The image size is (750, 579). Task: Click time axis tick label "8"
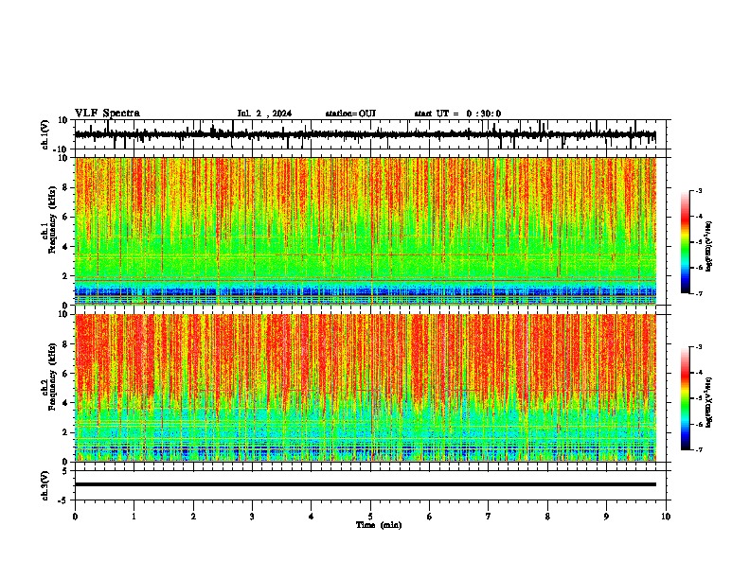(547, 517)
